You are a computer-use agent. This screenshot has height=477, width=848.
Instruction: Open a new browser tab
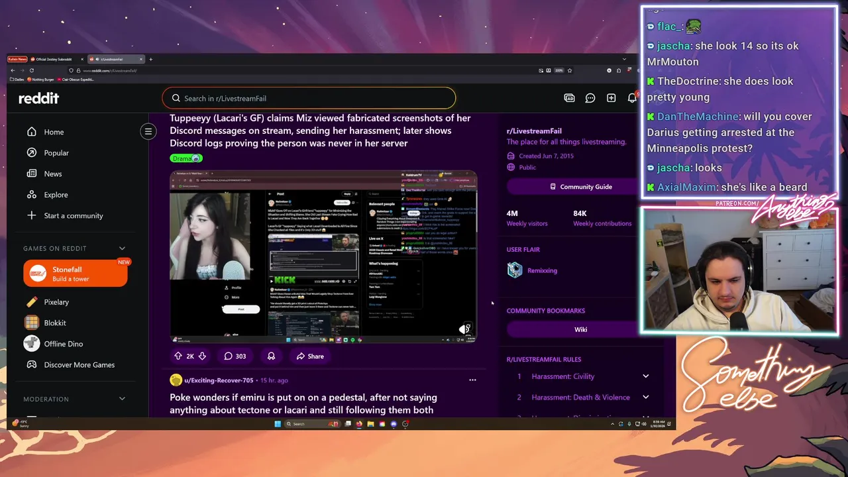coord(150,59)
